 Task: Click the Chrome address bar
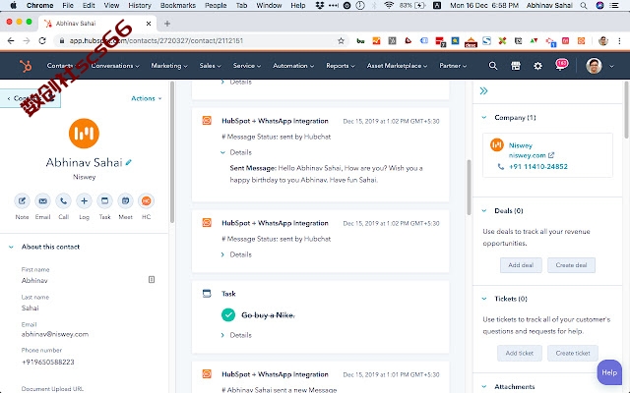point(201,41)
